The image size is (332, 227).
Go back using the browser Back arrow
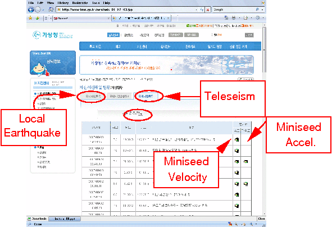pyautogui.click(x=31, y=10)
